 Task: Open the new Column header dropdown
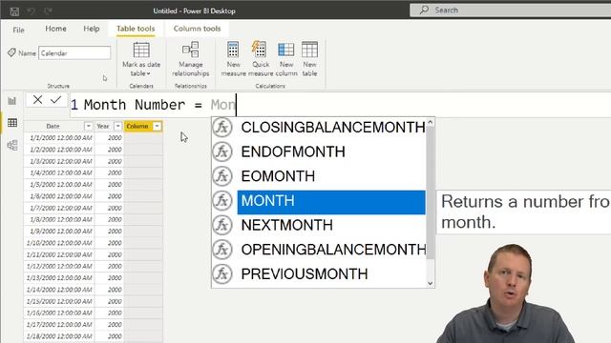[157, 126]
